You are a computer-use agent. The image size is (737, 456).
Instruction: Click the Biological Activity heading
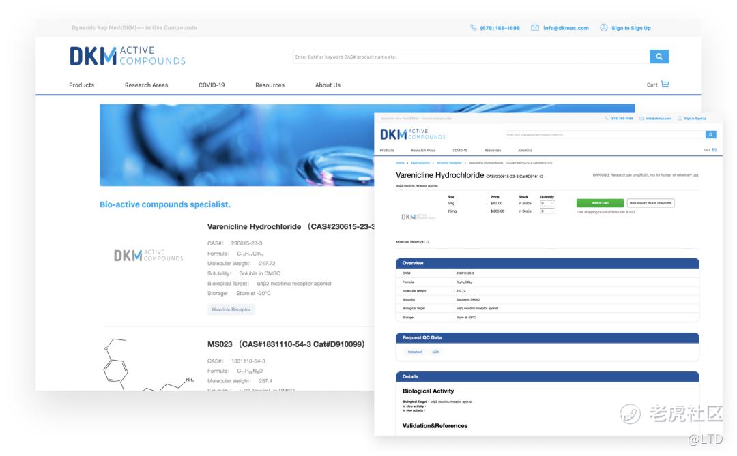(x=428, y=391)
